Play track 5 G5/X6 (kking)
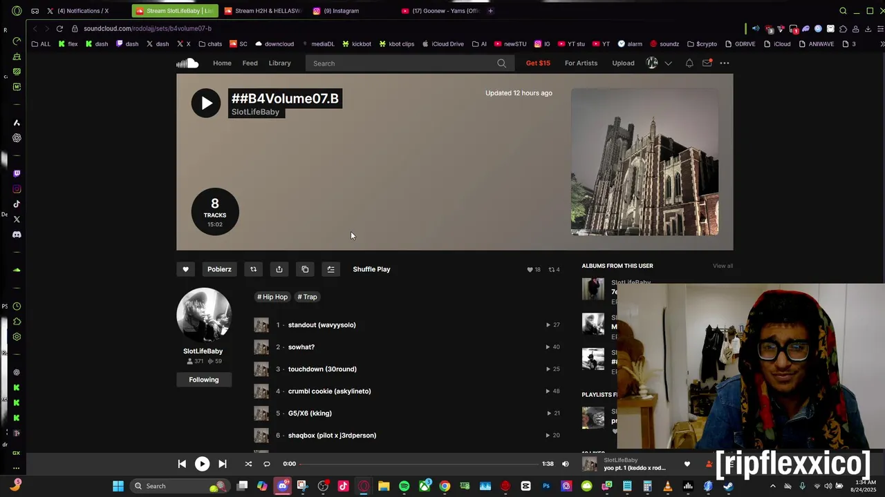Image resolution: width=885 pixels, height=497 pixels. [x=310, y=413]
